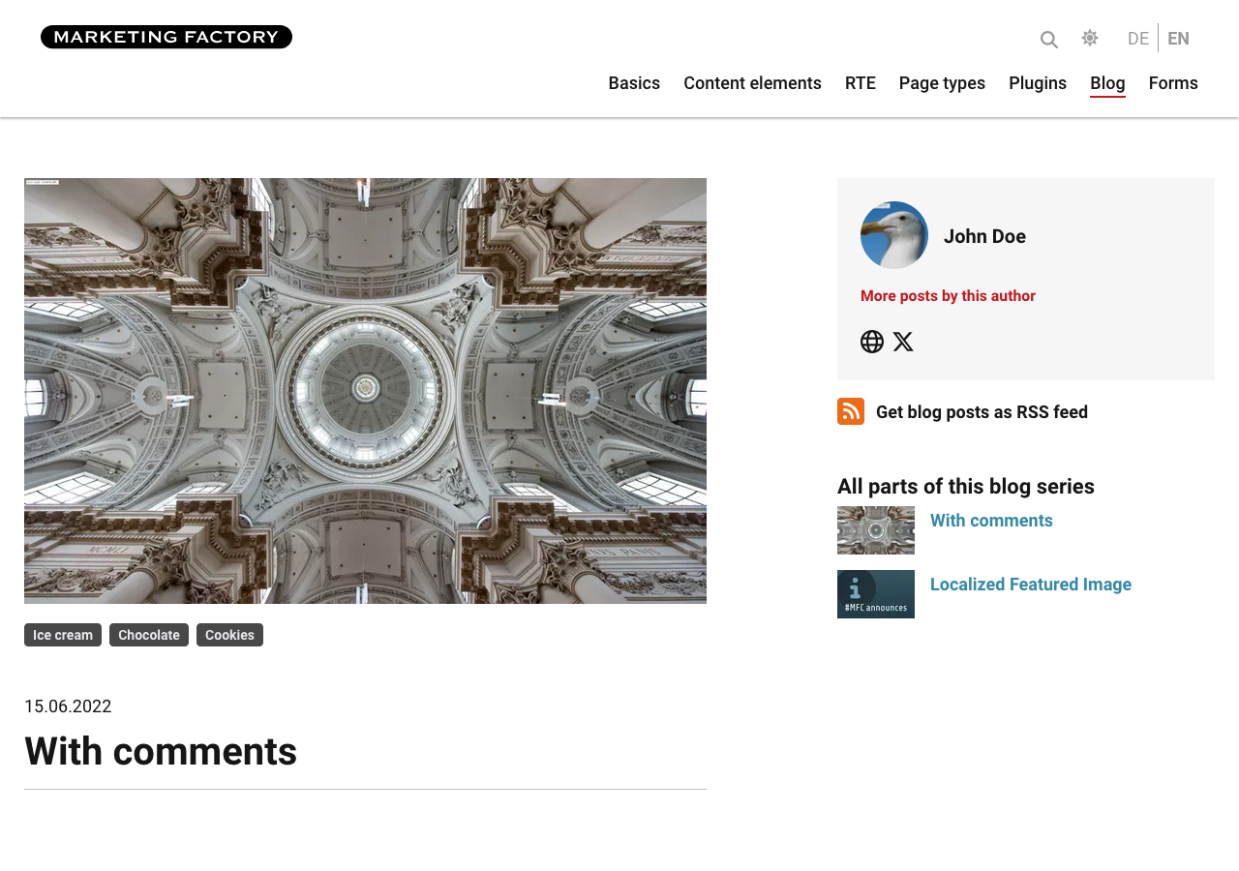Open the Basics menu
Image resolution: width=1239 pixels, height=871 pixels.
(634, 83)
